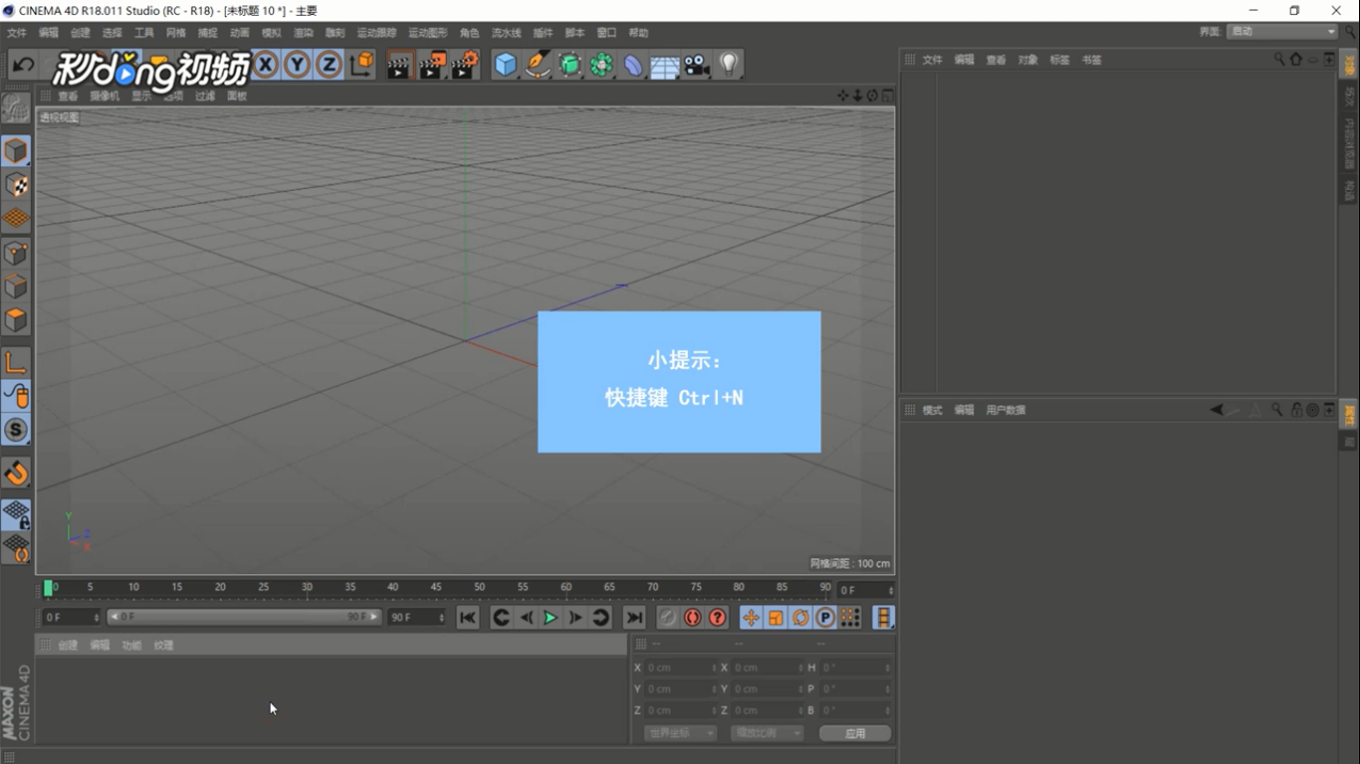Add a light bulb object
Image resolution: width=1360 pixels, height=764 pixels.
(729, 66)
